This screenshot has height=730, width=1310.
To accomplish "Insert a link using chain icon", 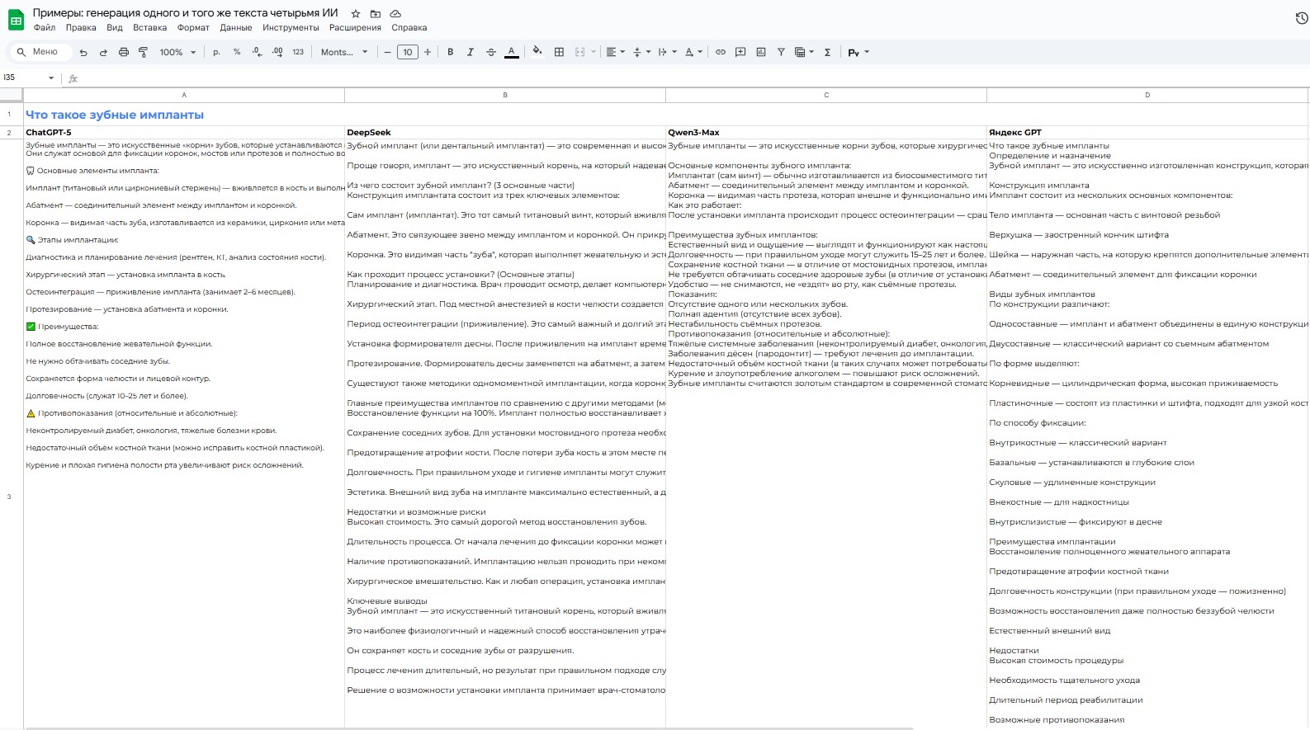I will [x=720, y=52].
